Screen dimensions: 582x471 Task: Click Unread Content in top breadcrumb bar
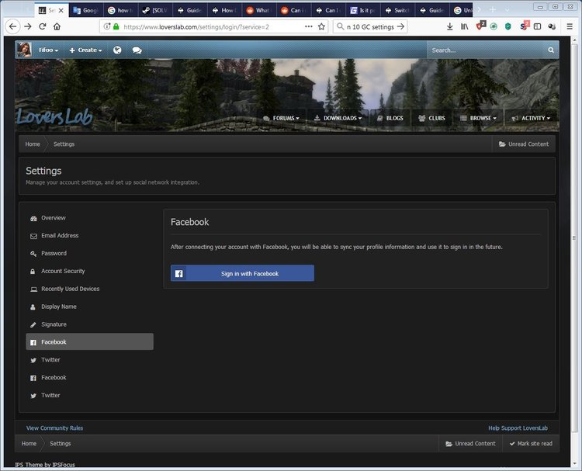click(x=524, y=144)
